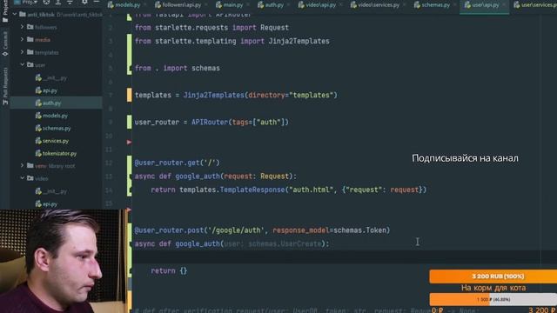Viewport: 557px width, 313px height.
Task: Open the Project tool window side tab
Action: click(x=4, y=11)
